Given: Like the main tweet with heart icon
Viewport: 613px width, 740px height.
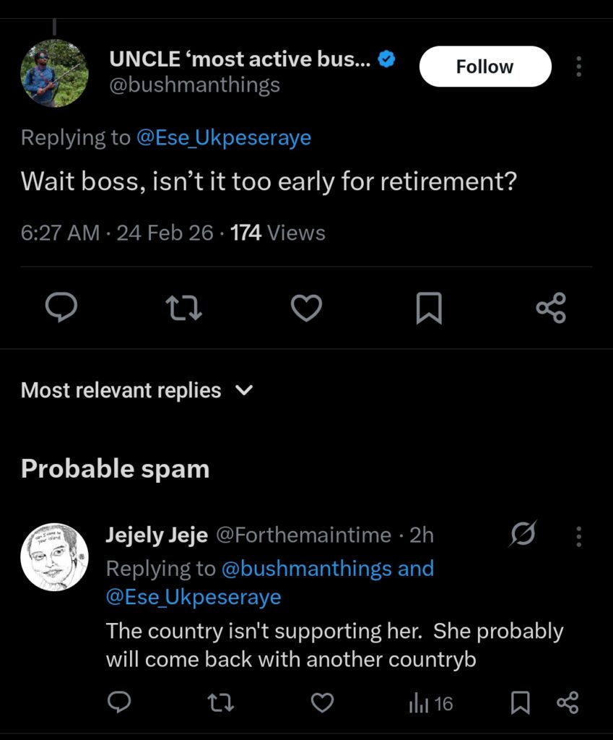Looking at the screenshot, I should coord(306,309).
